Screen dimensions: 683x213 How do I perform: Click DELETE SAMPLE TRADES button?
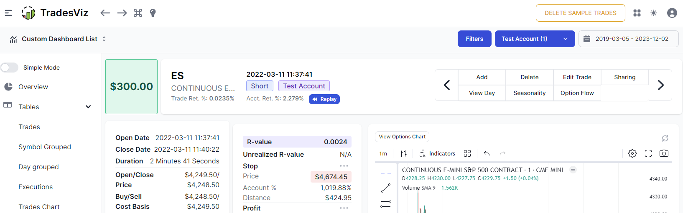581,13
